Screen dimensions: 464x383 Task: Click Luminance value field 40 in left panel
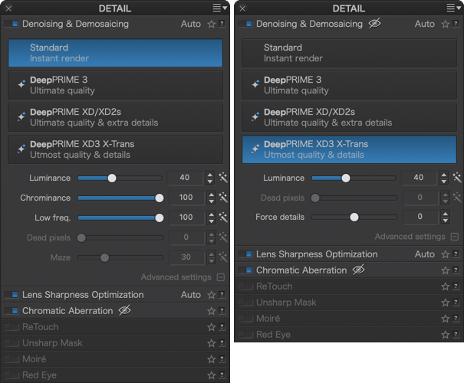(x=186, y=178)
